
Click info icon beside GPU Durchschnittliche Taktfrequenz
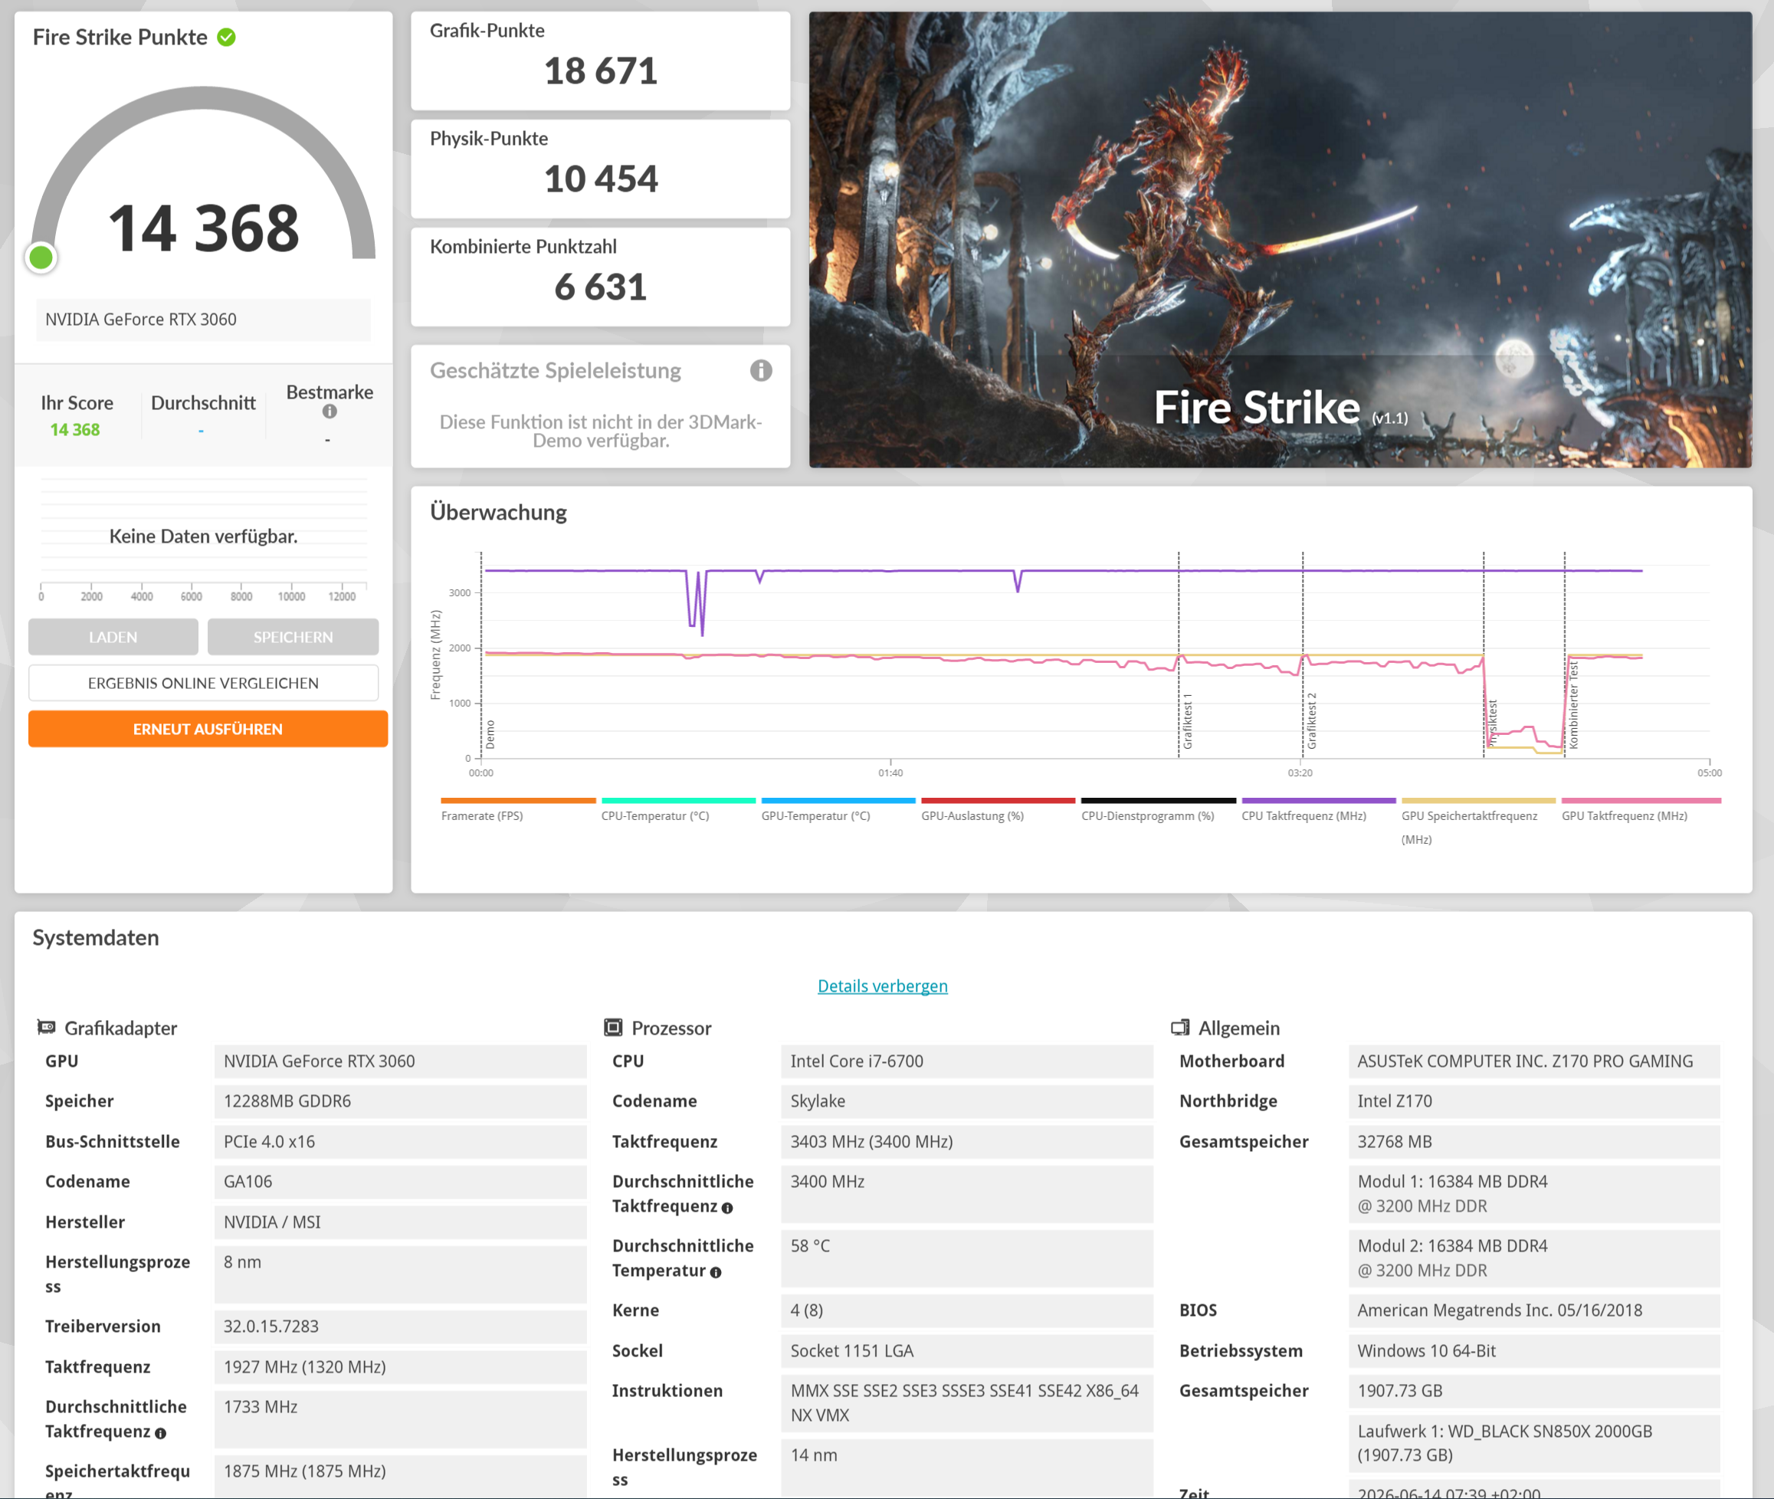coord(161,1433)
